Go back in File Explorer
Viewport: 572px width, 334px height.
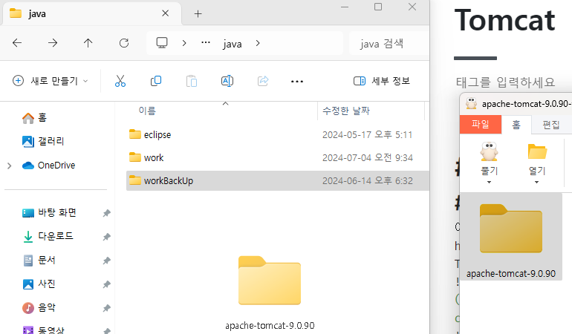point(17,43)
